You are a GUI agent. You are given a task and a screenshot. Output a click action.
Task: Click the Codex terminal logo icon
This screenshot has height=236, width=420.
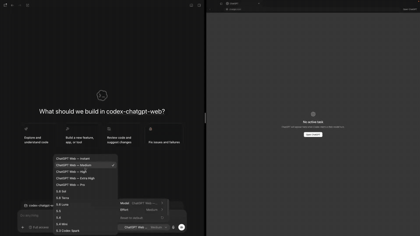(102, 95)
